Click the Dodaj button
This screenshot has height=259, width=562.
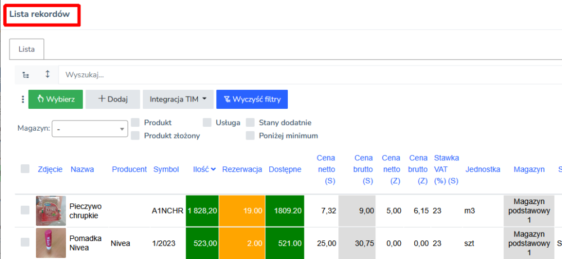[112, 99]
